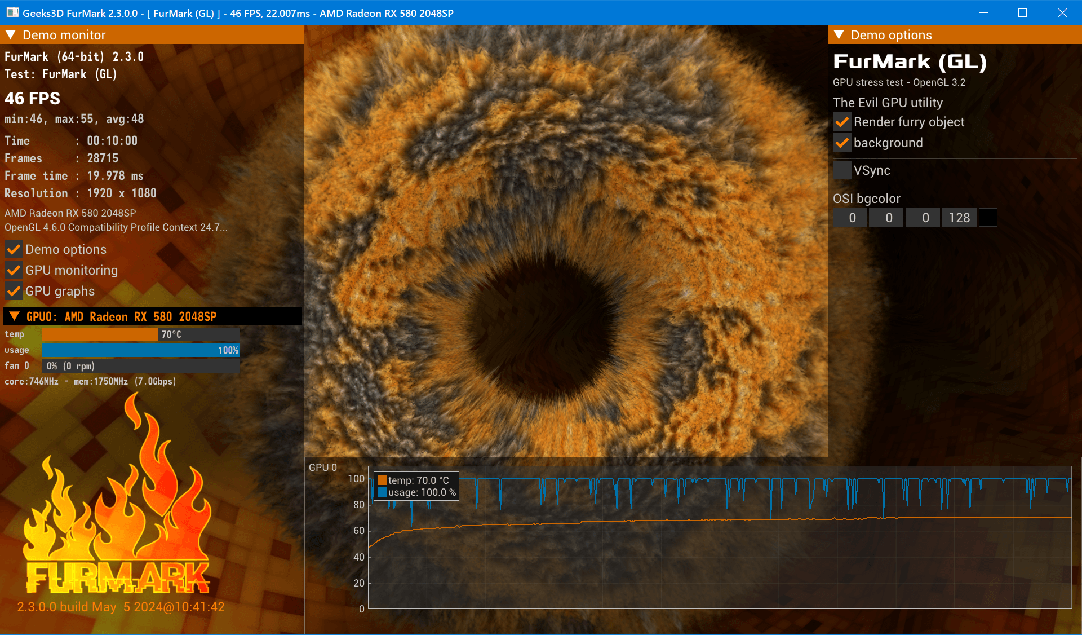
Task: Click the 'GPU stress test - OpenGL 3.2' text
Action: [x=899, y=82]
